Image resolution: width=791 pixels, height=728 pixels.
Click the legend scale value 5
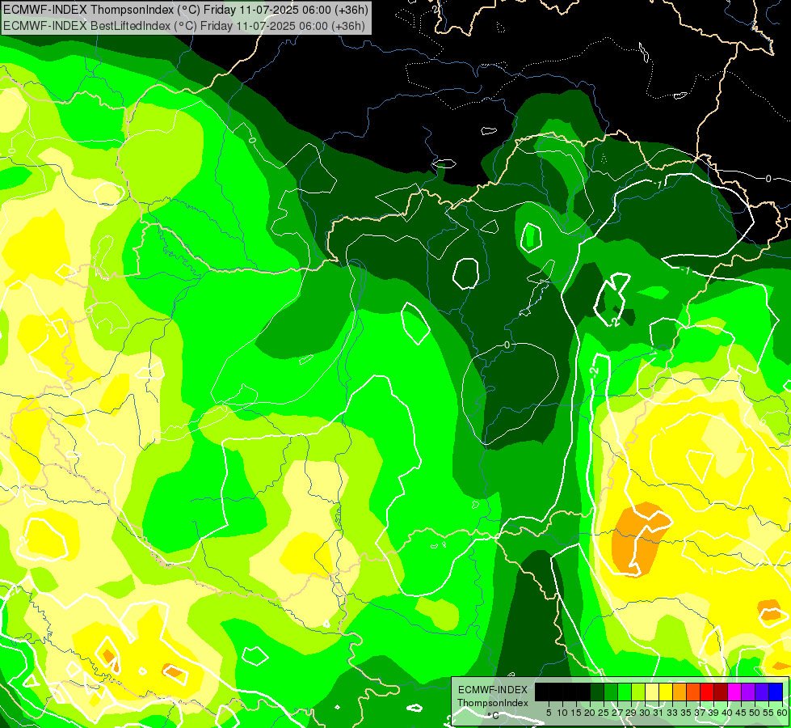(549, 713)
